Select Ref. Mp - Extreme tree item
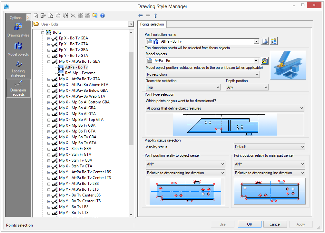Screen dimensions: 325x233 [x=80, y=73]
